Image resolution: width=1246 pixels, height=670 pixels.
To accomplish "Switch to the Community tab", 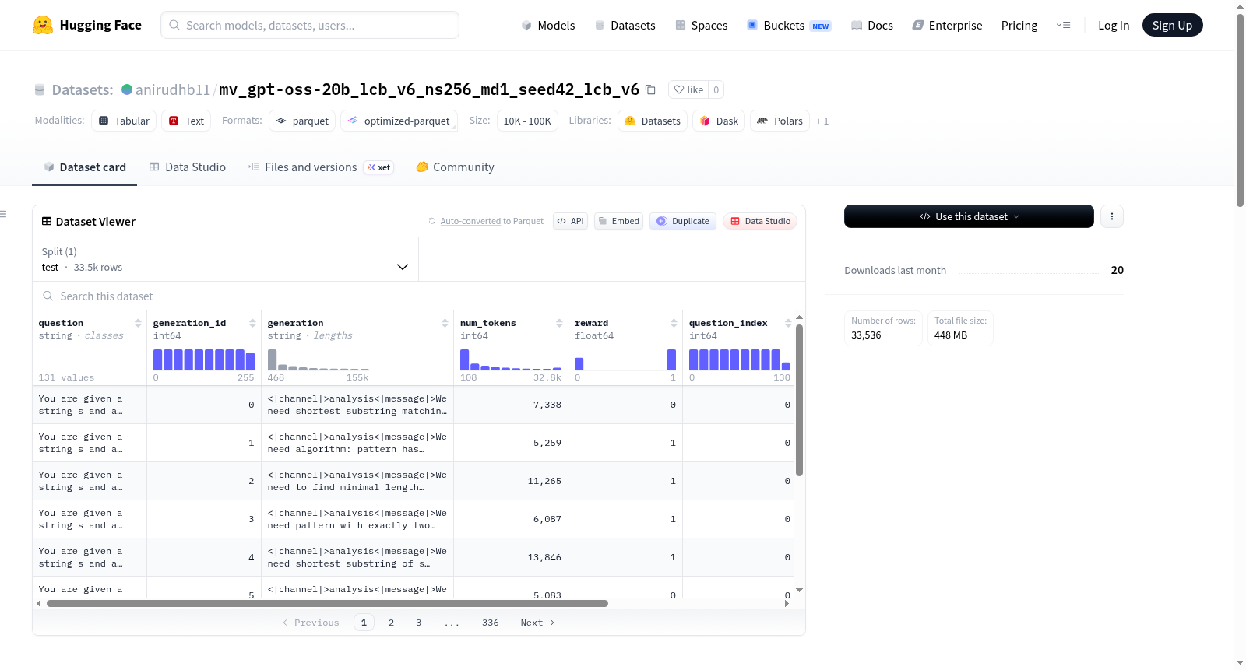I will pyautogui.click(x=456, y=167).
